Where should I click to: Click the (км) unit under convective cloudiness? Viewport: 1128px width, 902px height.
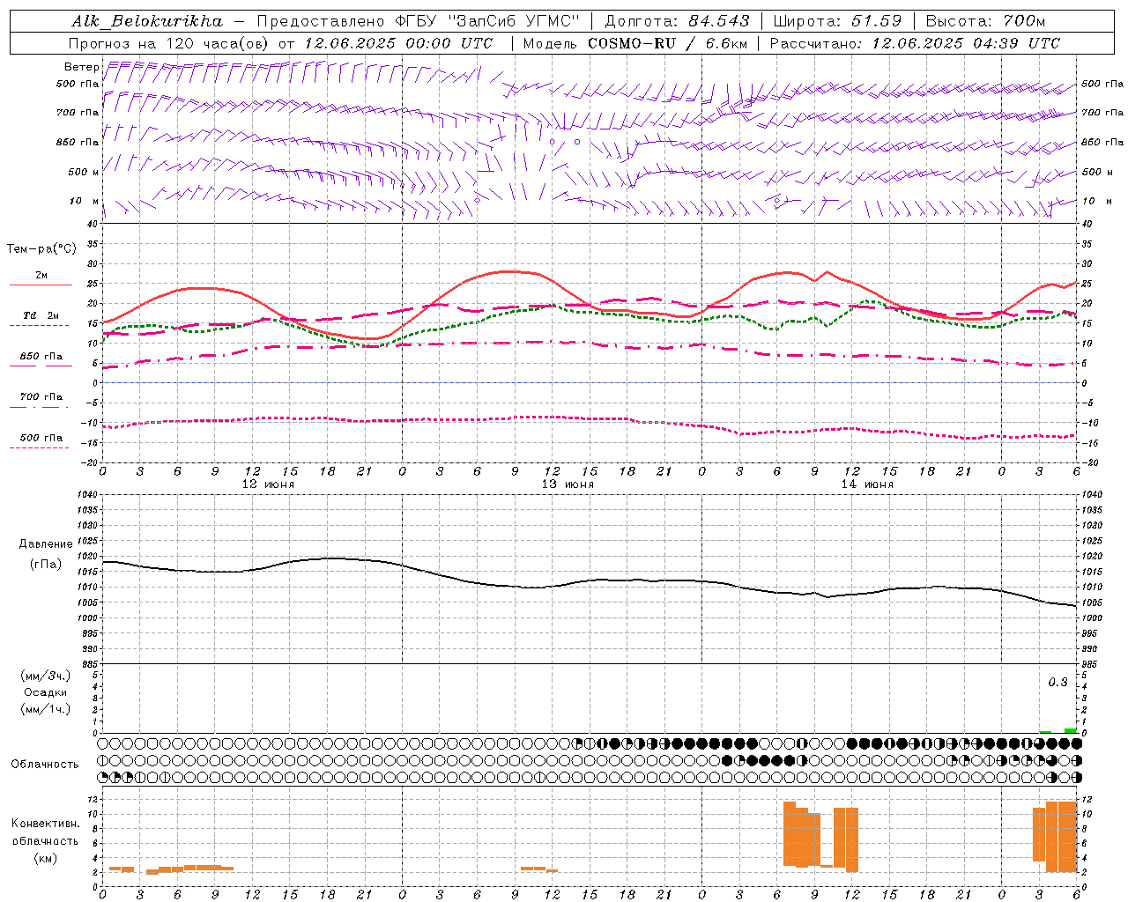45,858
